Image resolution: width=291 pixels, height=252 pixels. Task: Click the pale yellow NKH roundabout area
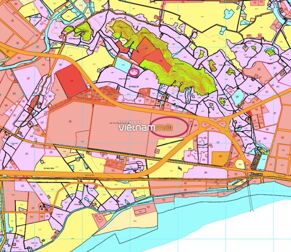pos(240,164)
